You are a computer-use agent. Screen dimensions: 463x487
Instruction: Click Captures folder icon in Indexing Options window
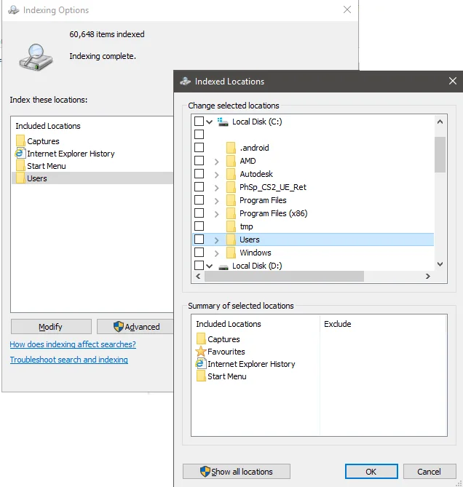click(x=20, y=140)
